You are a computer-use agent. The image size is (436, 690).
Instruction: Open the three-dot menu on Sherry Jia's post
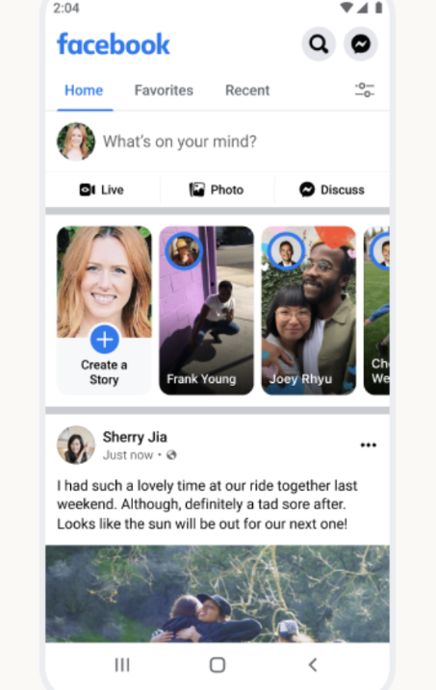369,445
